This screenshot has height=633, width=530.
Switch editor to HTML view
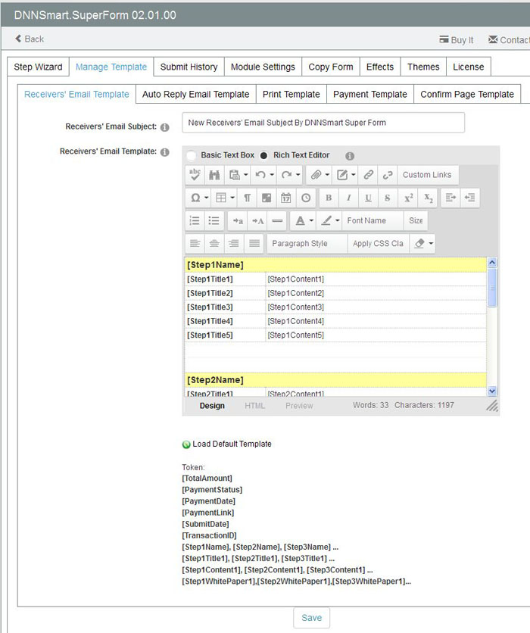pyautogui.click(x=254, y=406)
